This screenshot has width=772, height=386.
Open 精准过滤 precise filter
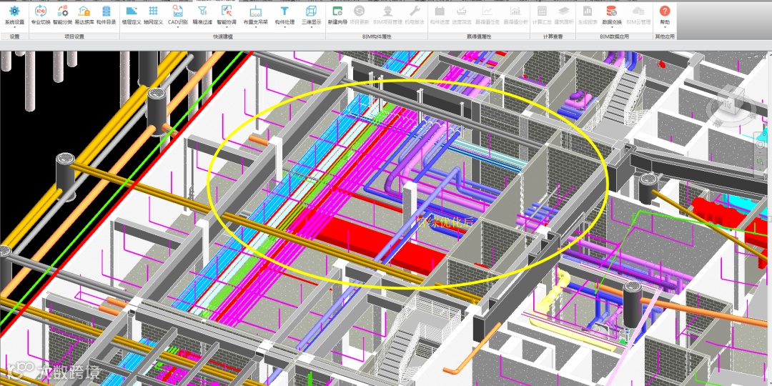pos(202,15)
